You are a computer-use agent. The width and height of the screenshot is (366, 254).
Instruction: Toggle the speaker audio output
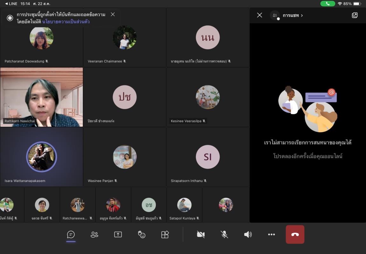248,235
